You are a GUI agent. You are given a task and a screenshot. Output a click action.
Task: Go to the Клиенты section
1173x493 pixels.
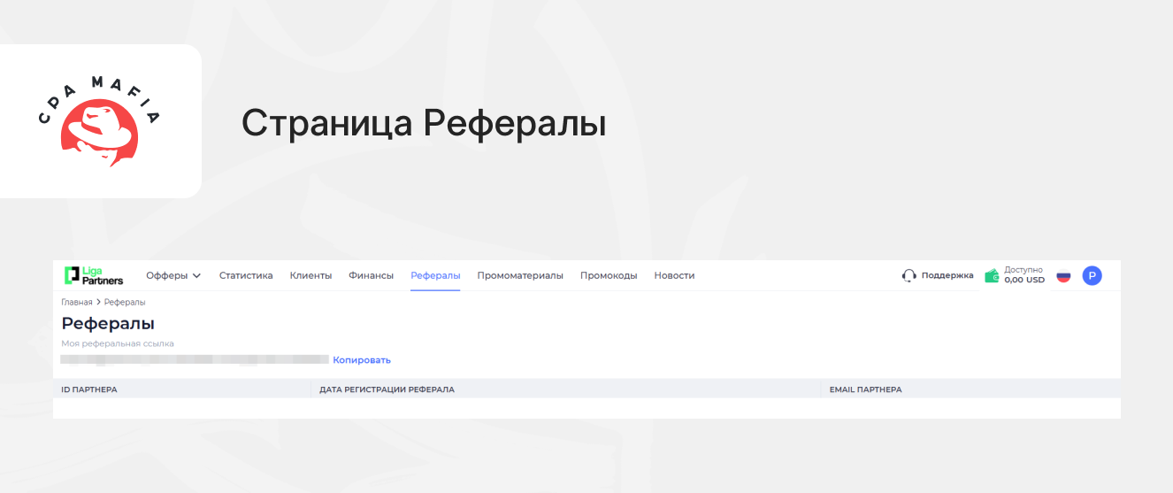click(x=310, y=275)
